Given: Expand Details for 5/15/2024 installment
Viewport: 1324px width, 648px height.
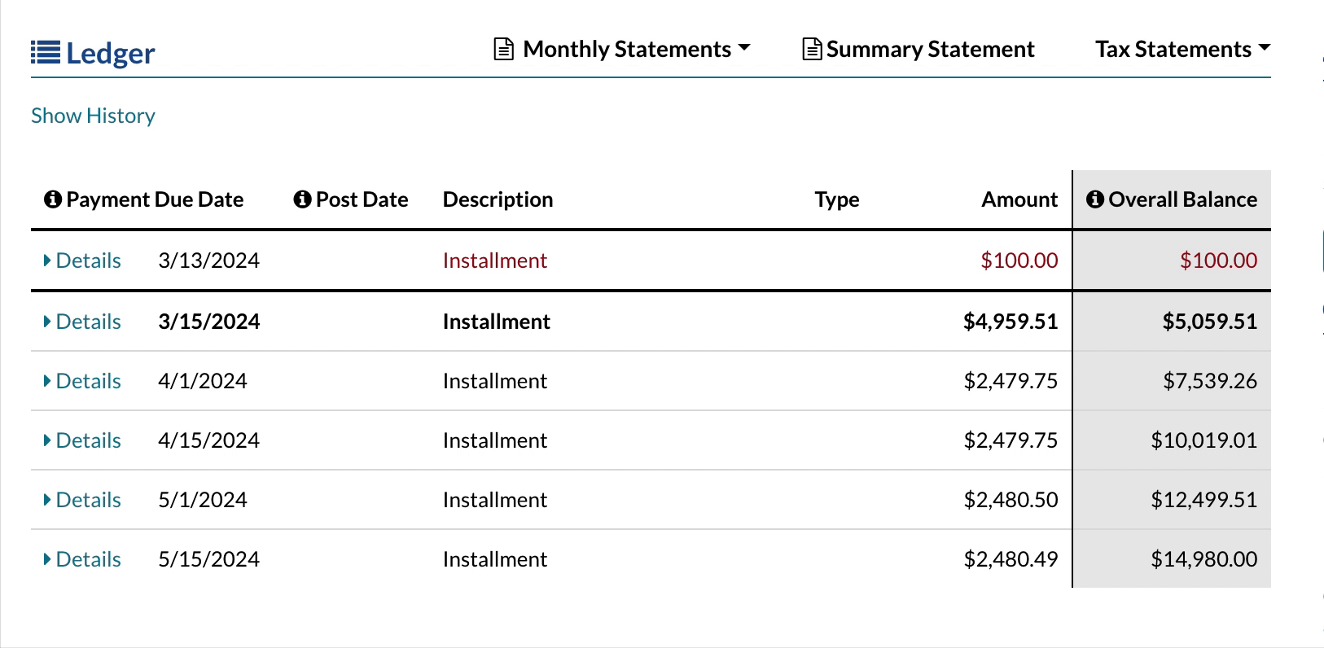Looking at the screenshot, I should point(82,559).
